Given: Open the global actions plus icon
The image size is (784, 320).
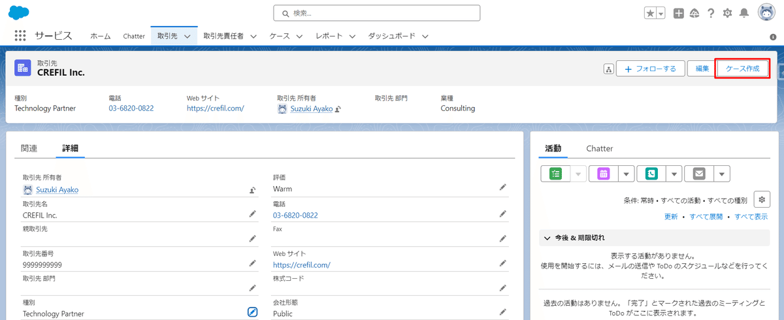Looking at the screenshot, I should 679,13.
